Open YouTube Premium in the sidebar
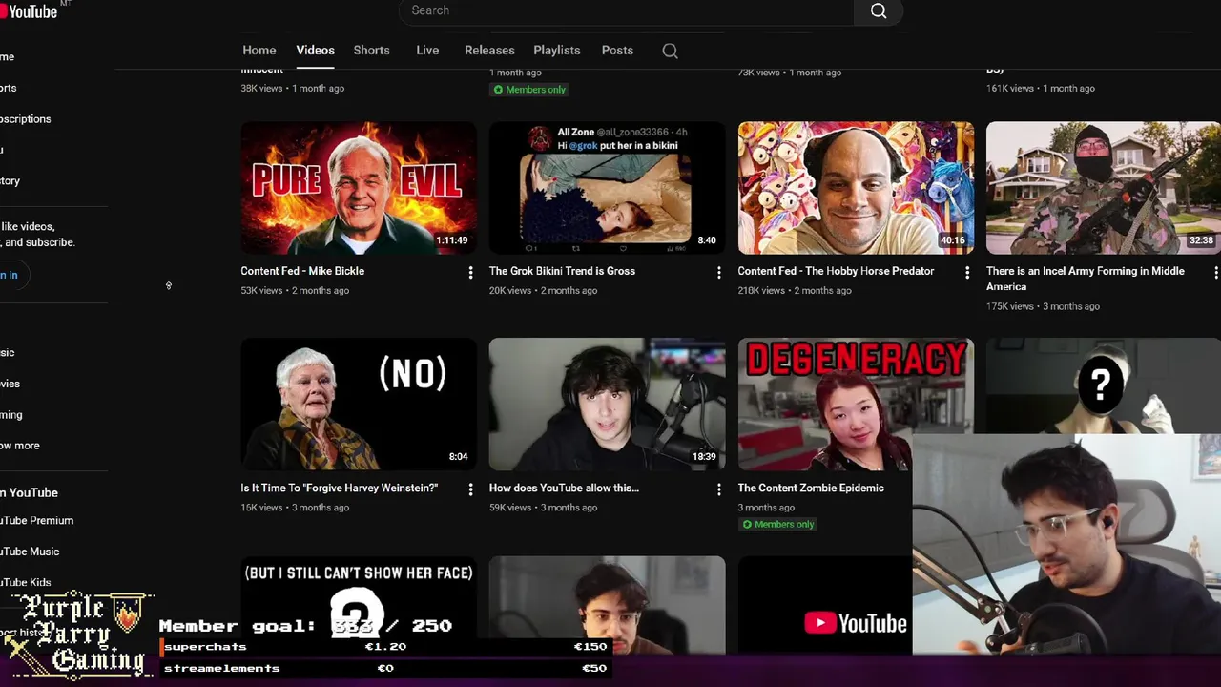Viewport: 1221px width, 687px height. point(37,521)
